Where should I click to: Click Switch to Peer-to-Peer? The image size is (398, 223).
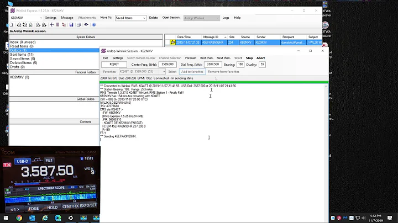(141, 58)
